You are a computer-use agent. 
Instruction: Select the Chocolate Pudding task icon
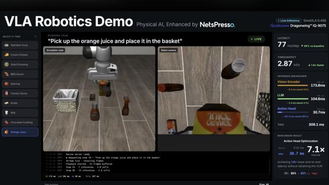pyautogui.click(x=7, y=122)
